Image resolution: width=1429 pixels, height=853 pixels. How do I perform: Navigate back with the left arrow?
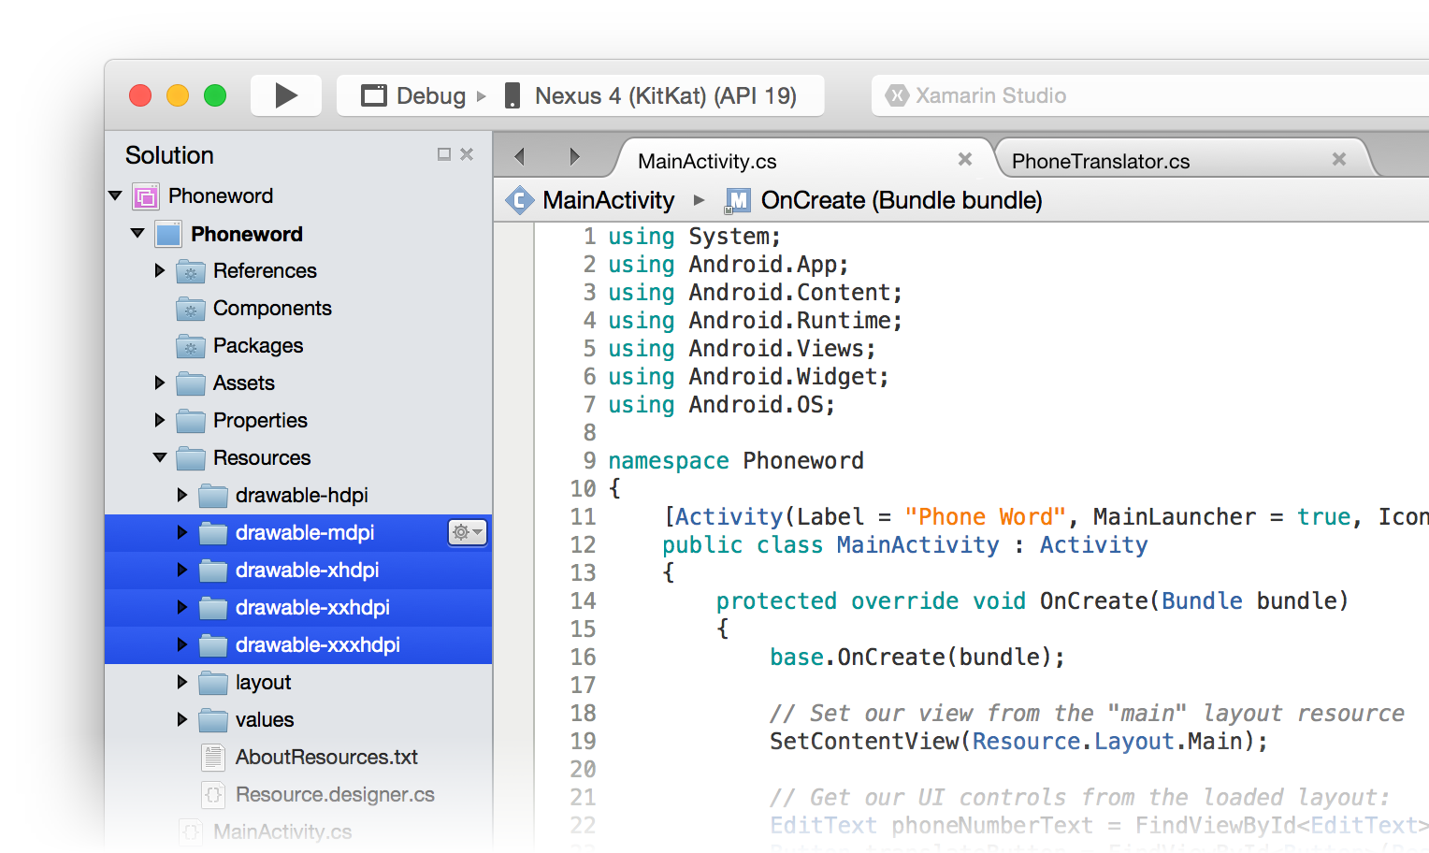(x=520, y=157)
